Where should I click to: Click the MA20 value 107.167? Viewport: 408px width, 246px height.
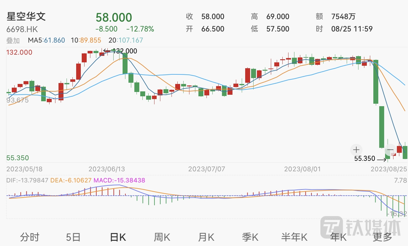tap(131, 40)
